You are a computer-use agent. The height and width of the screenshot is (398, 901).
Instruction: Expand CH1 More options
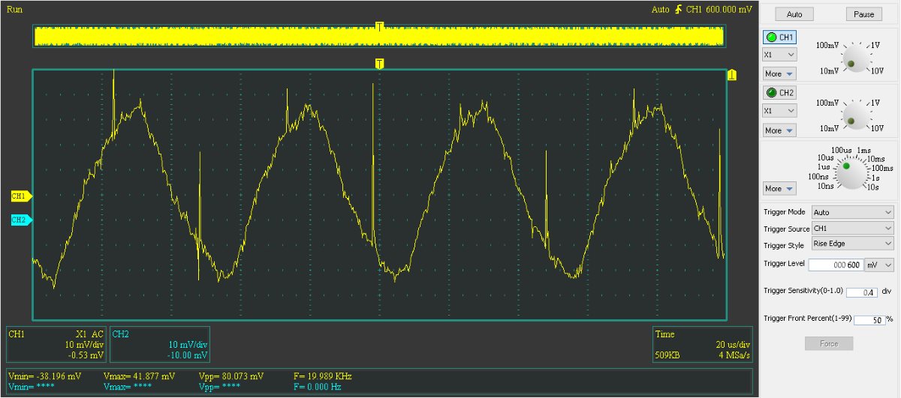click(x=779, y=73)
